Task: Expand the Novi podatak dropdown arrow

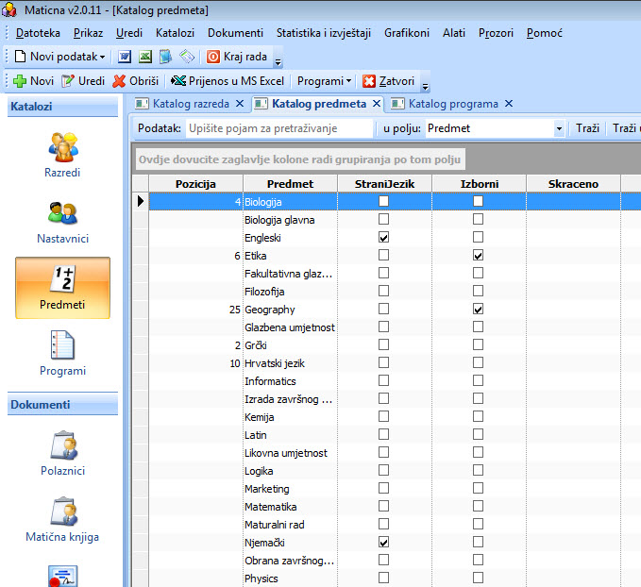Action: tap(102, 57)
